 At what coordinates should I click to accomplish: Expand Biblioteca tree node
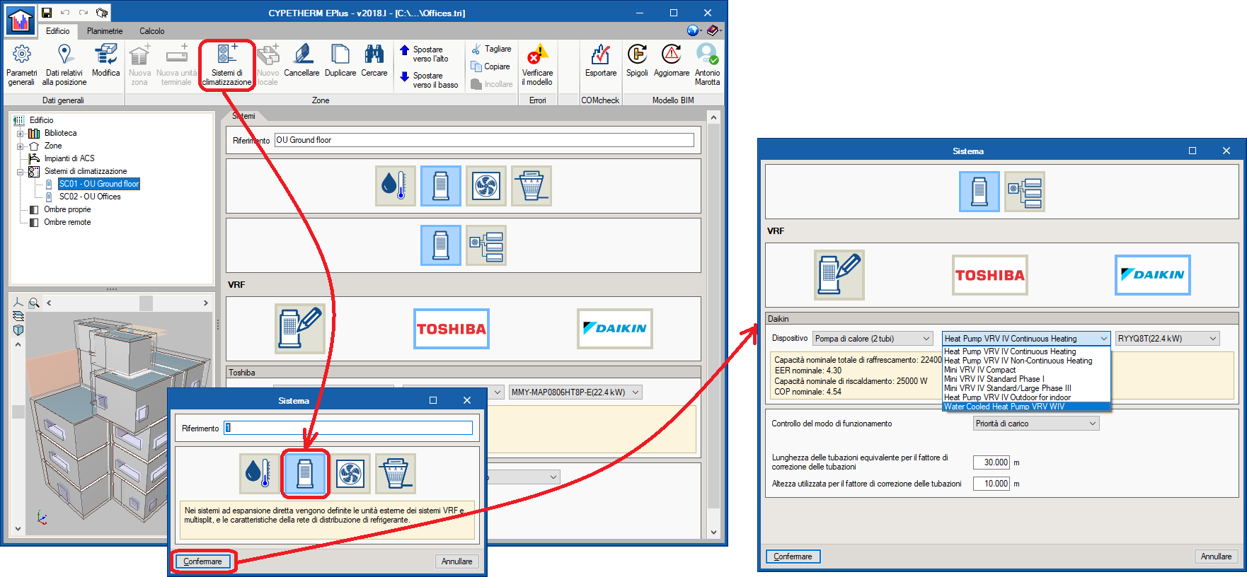[21, 133]
